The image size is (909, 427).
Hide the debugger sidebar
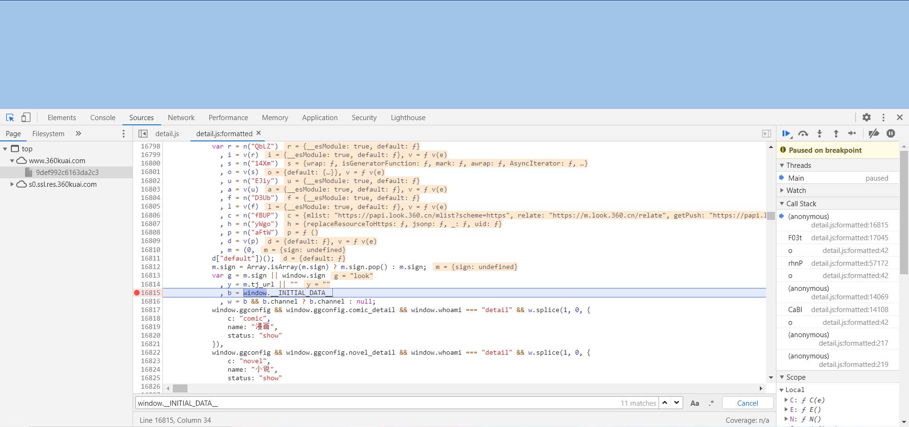coord(766,134)
